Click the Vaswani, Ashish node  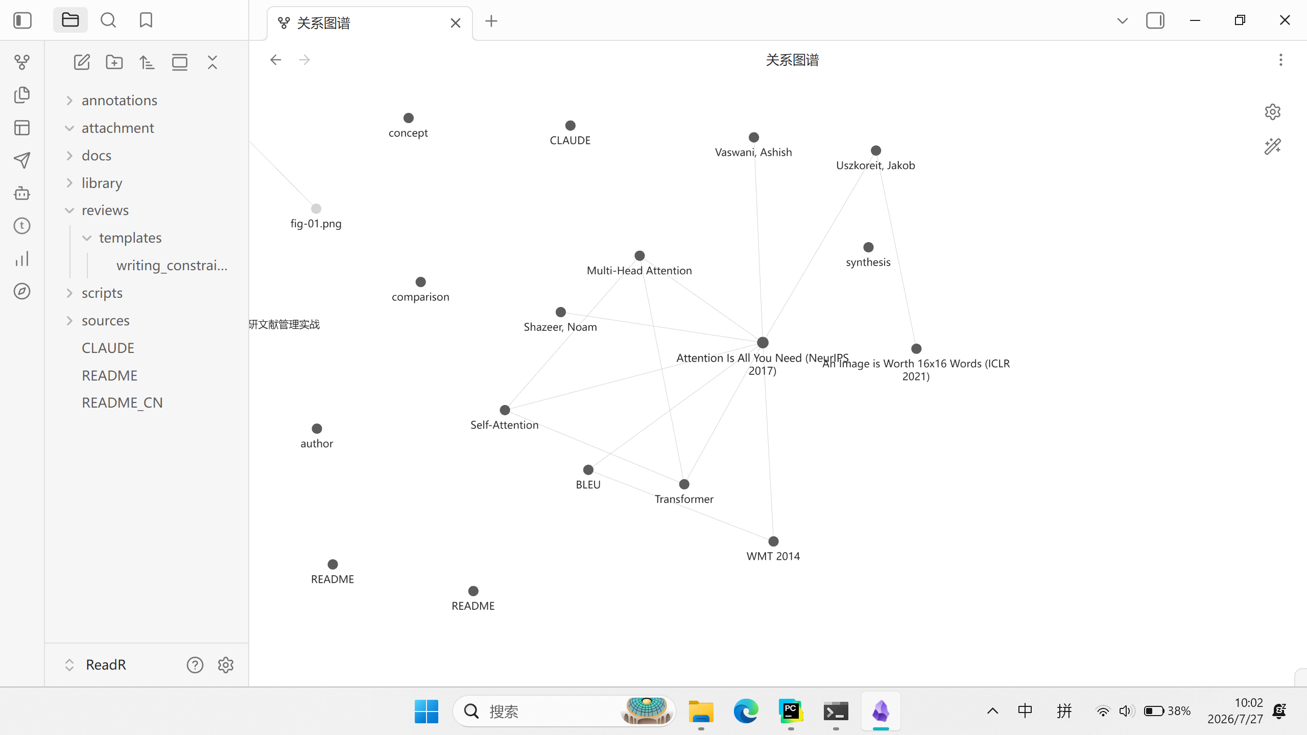[753, 137]
